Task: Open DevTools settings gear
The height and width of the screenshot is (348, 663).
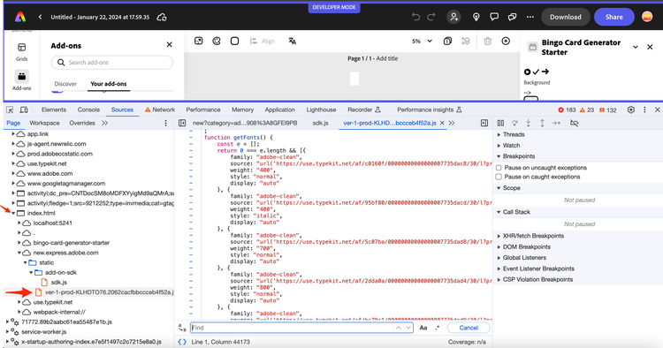Action: coord(631,110)
